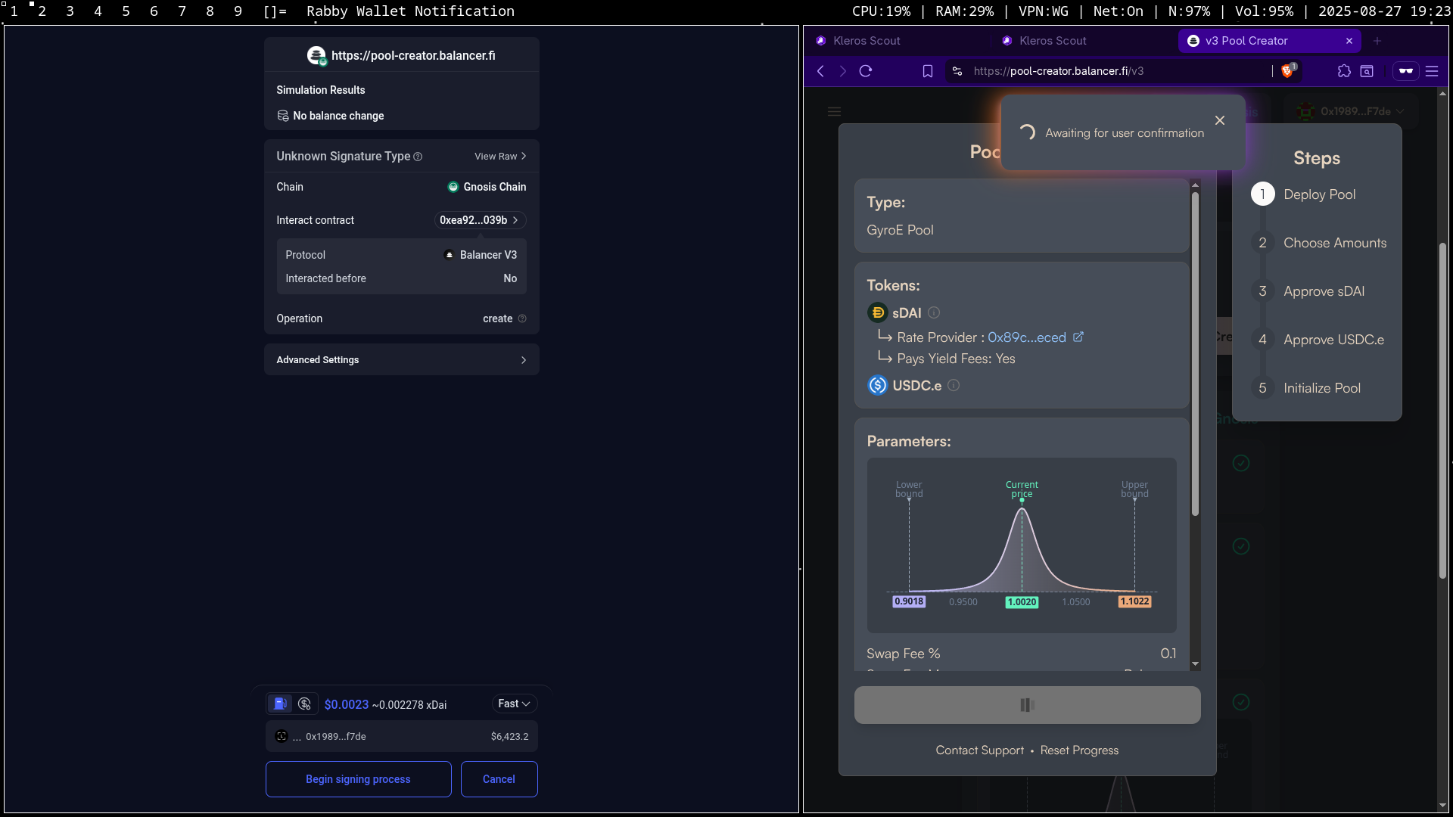Click the sDAI token info icon
Screen dimensions: 1453x817
pos(934,312)
